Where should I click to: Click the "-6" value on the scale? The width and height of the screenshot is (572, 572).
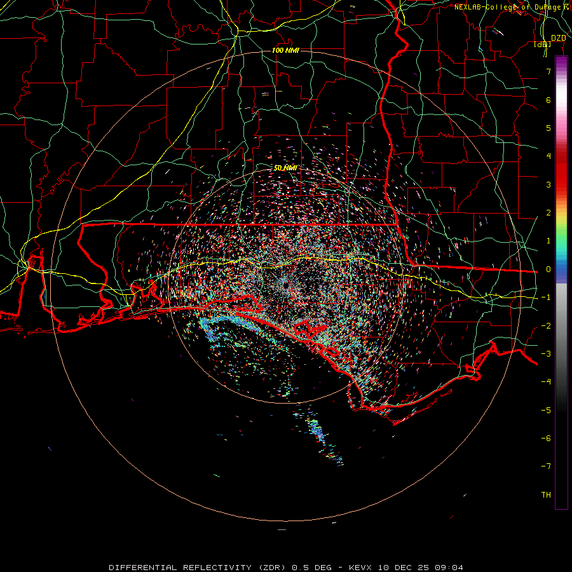tap(546, 439)
